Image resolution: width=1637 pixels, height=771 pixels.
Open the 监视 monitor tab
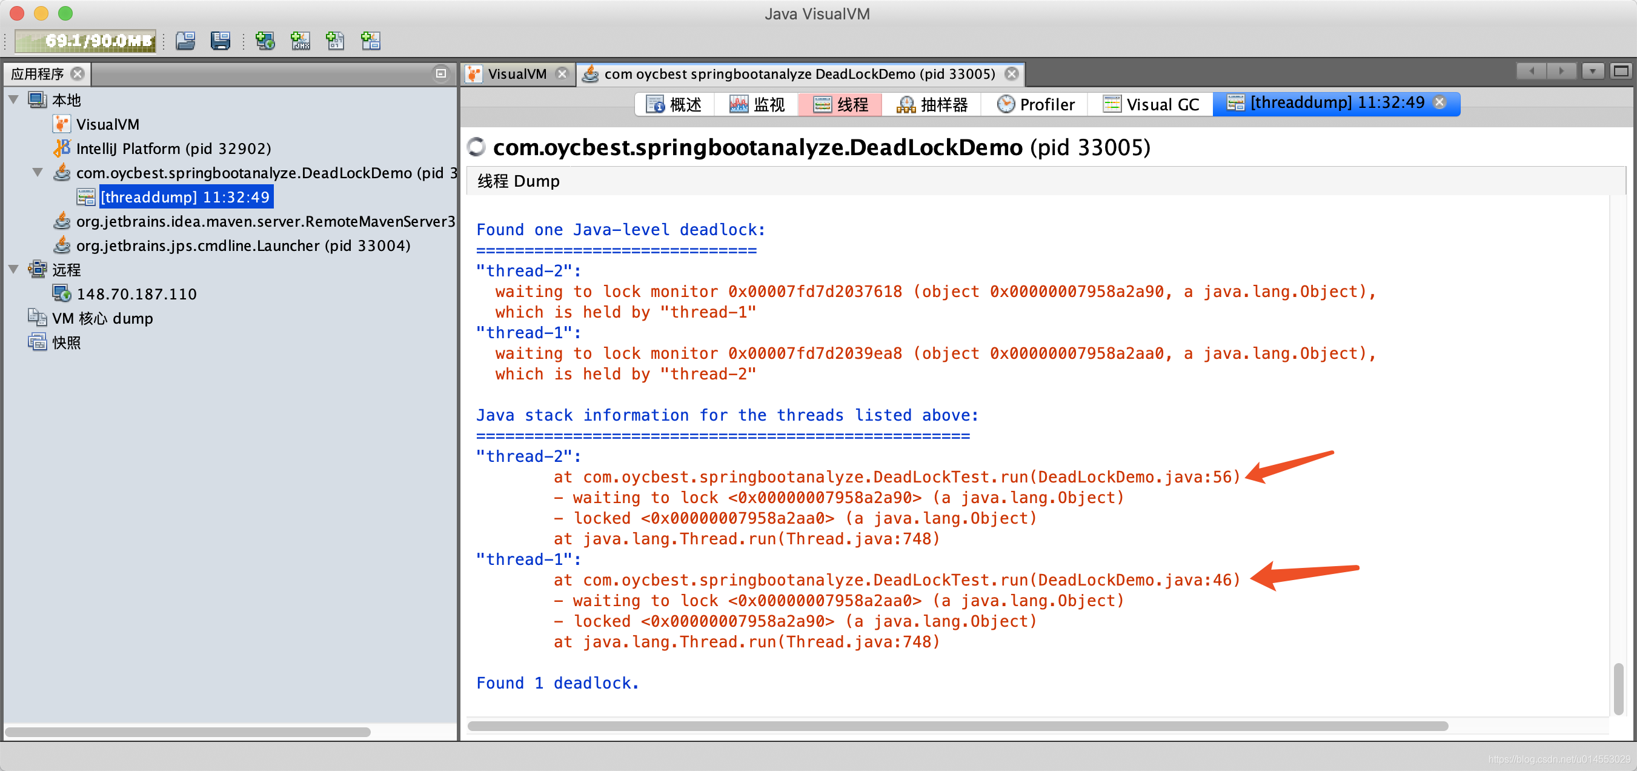tap(757, 104)
